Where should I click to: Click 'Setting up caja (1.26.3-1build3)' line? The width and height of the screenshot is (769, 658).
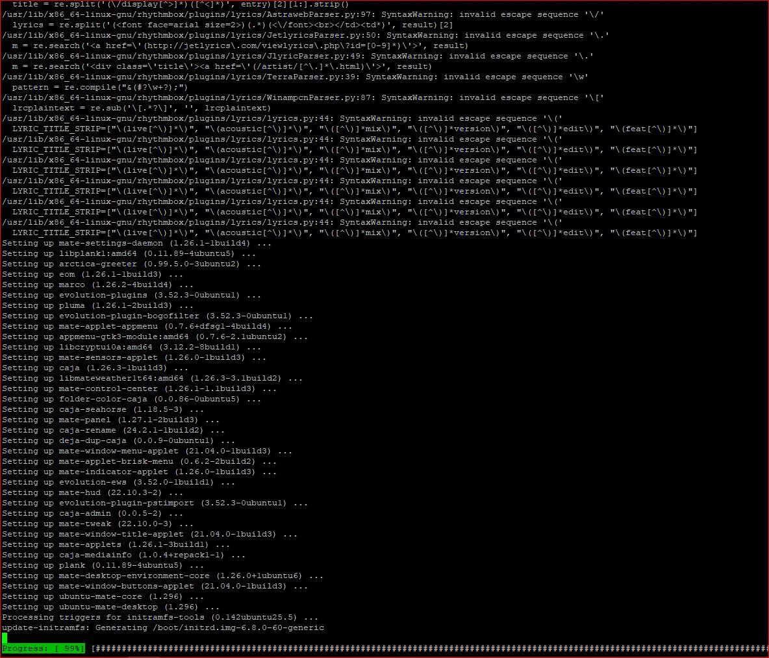tap(95, 368)
